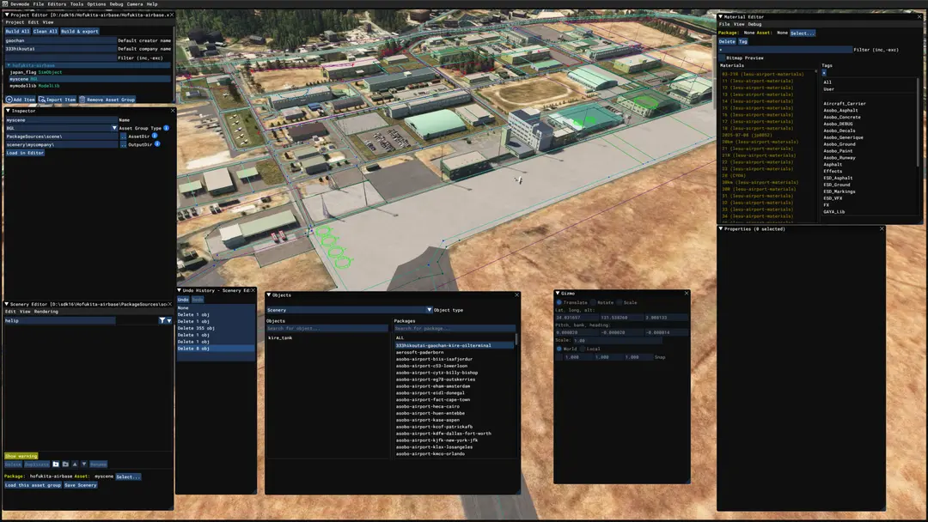Browse for OutputDir with the '..' button
The image size is (928, 522).
[123, 144]
